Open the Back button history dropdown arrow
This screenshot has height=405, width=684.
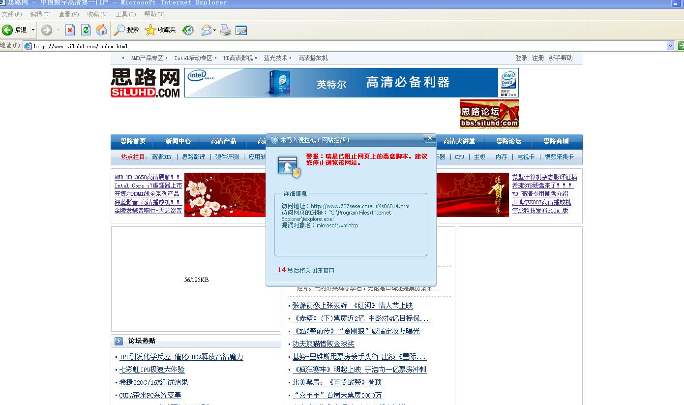click(33, 30)
